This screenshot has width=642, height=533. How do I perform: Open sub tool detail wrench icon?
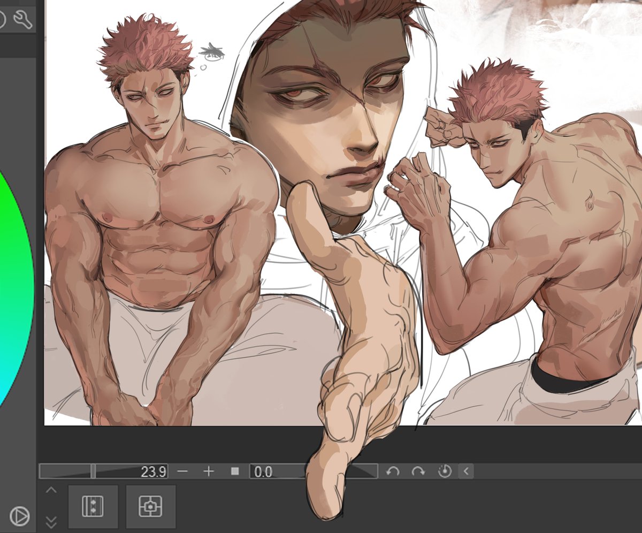(x=23, y=20)
